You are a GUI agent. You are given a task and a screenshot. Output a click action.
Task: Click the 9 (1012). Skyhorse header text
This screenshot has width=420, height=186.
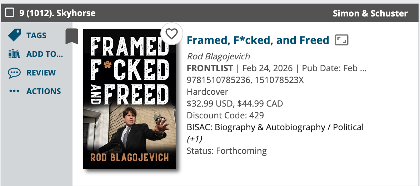coord(57,14)
